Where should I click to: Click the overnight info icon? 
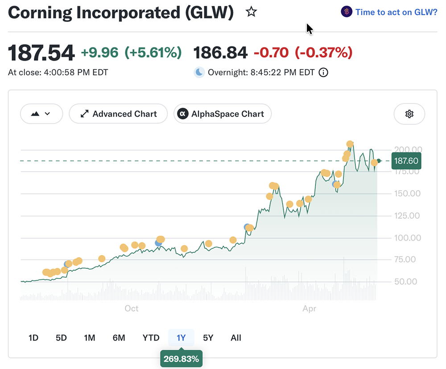[323, 73]
